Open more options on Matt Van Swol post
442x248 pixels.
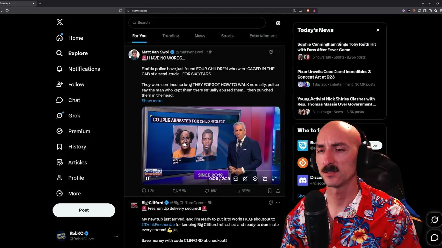tap(278, 52)
